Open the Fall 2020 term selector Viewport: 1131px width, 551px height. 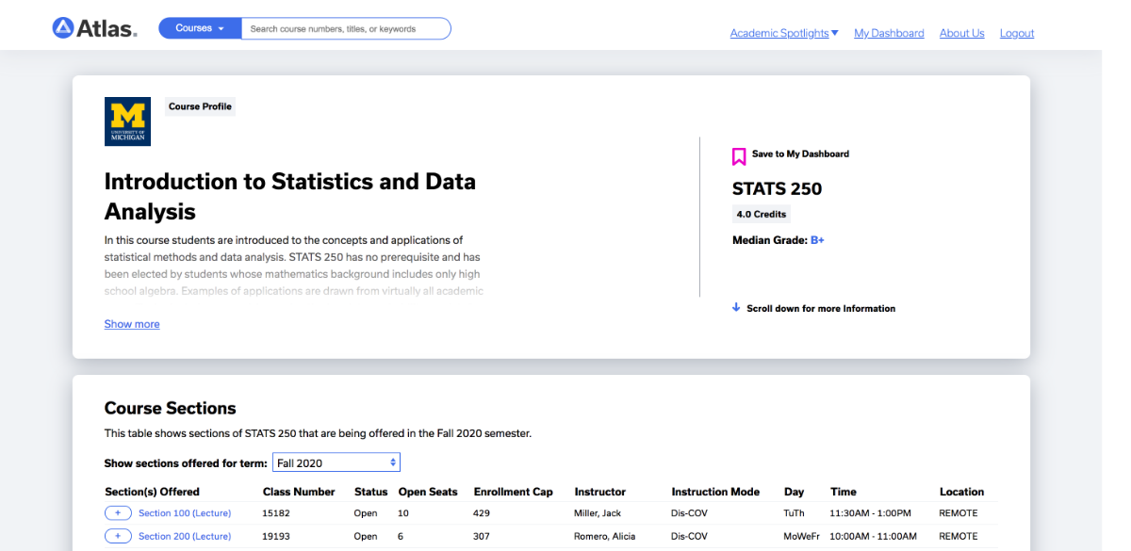point(336,462)
